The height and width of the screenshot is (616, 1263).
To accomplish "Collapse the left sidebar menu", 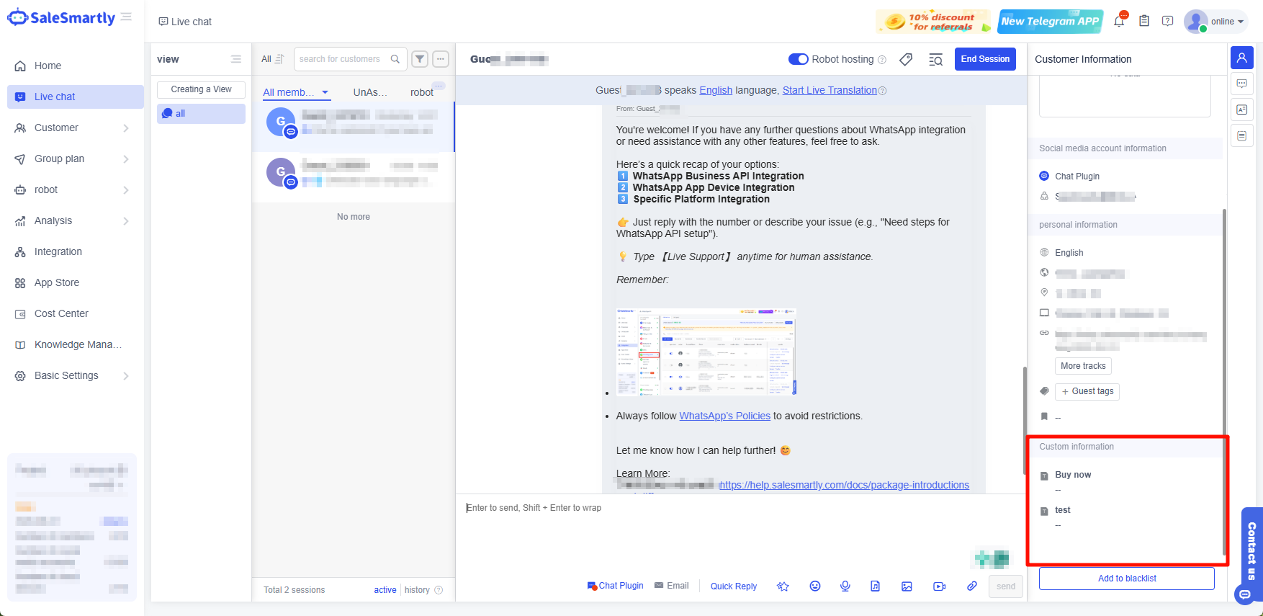I will tap(126, 17).
